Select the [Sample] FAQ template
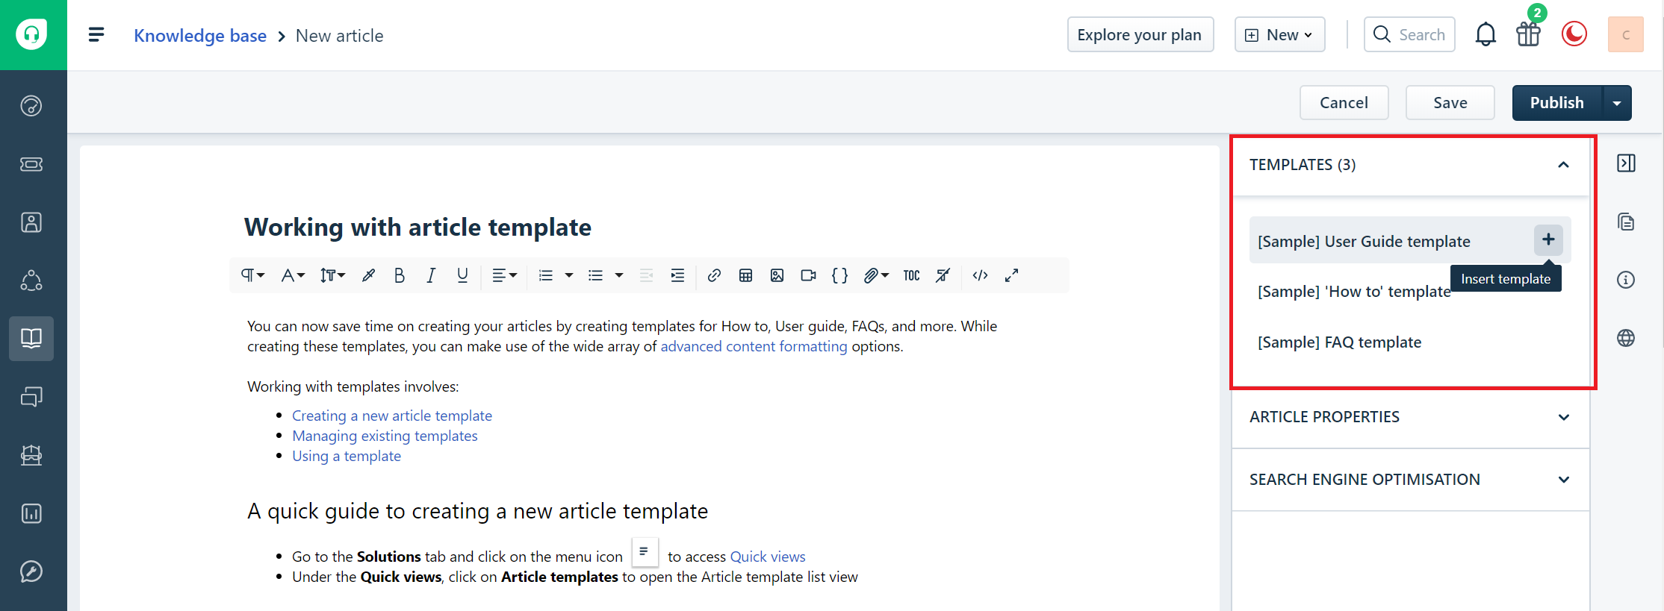This screenshot has width=1664, height=611. point(1339,342)
